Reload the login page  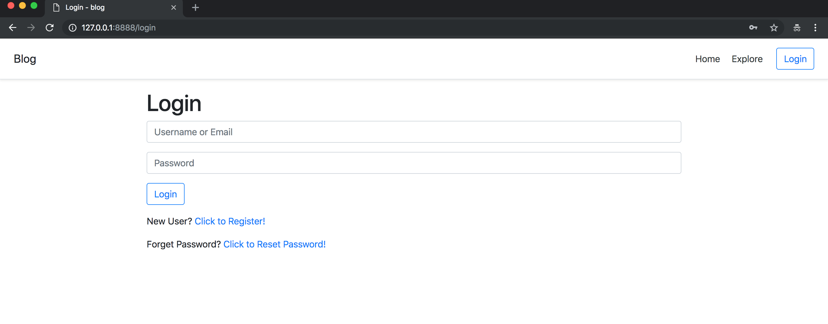(x=49, y=28)
